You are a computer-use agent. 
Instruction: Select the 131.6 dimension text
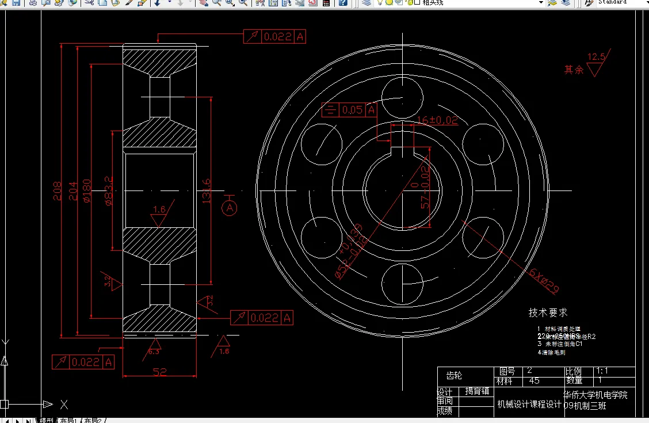(206, 191)
